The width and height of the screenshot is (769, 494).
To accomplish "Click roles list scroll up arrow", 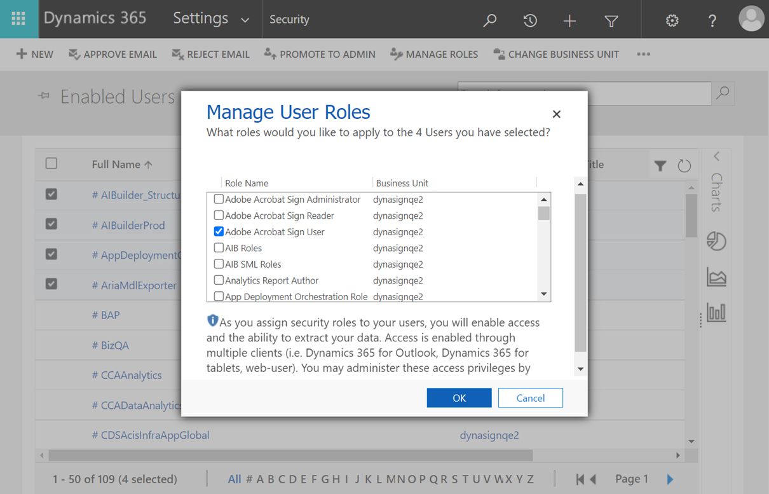I will 543,199.
